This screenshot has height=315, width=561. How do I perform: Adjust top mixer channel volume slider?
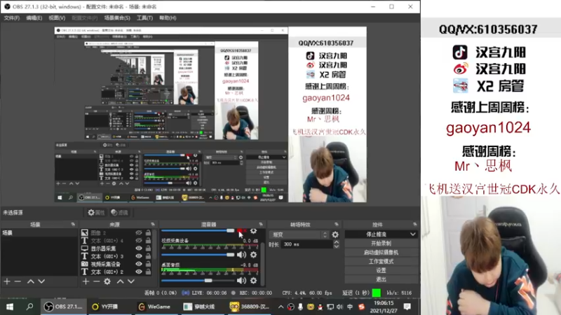198,231
